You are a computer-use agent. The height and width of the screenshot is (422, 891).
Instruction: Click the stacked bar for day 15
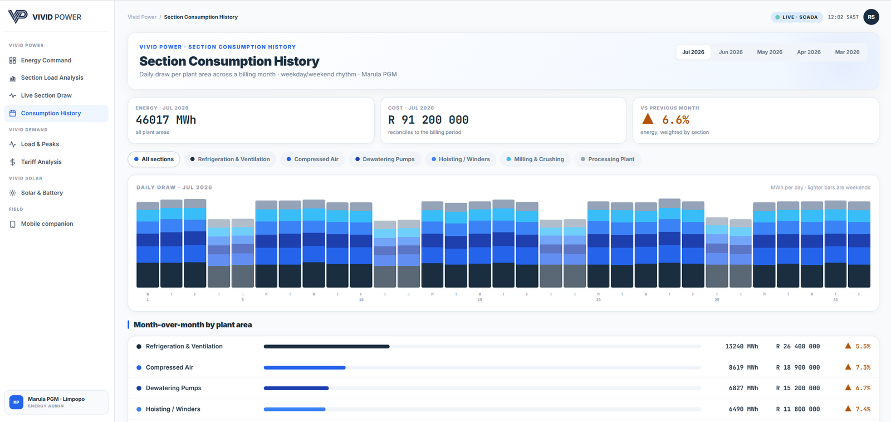click(479, 245)
